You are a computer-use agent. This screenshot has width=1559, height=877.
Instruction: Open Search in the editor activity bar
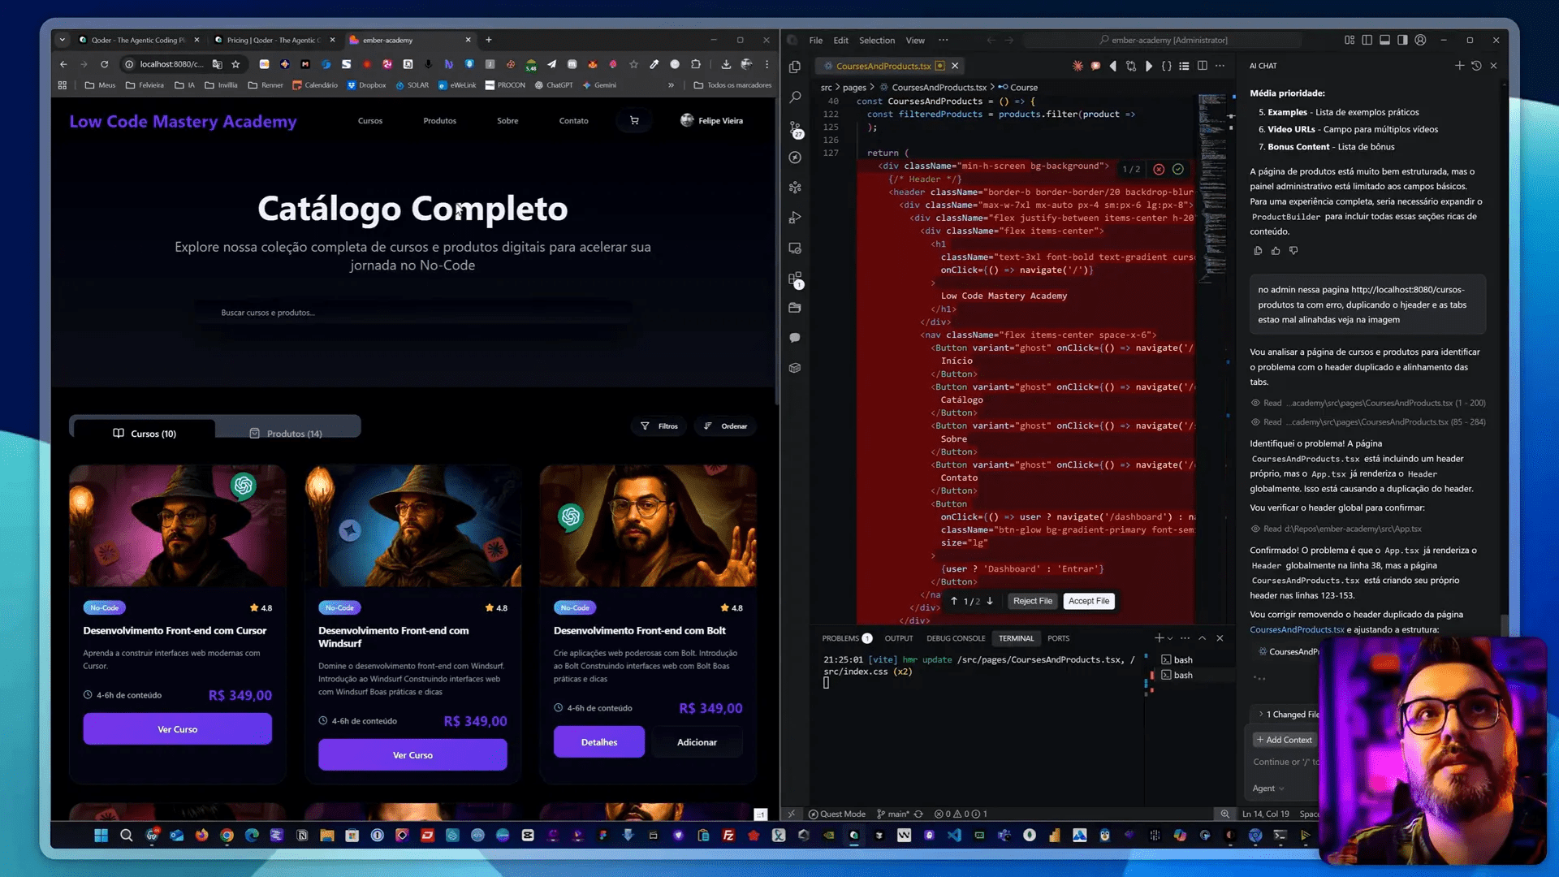coord(795,97)
